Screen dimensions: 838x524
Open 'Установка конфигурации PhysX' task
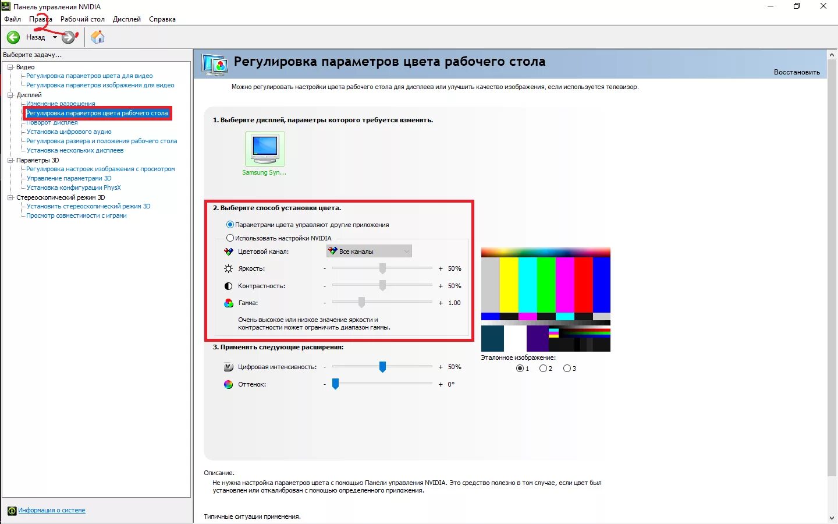tap(73, 187)
